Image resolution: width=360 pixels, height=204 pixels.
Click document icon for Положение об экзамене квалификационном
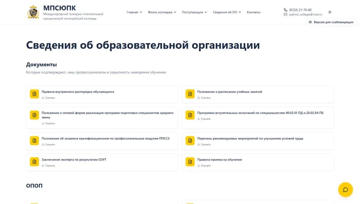pos(35,141)
